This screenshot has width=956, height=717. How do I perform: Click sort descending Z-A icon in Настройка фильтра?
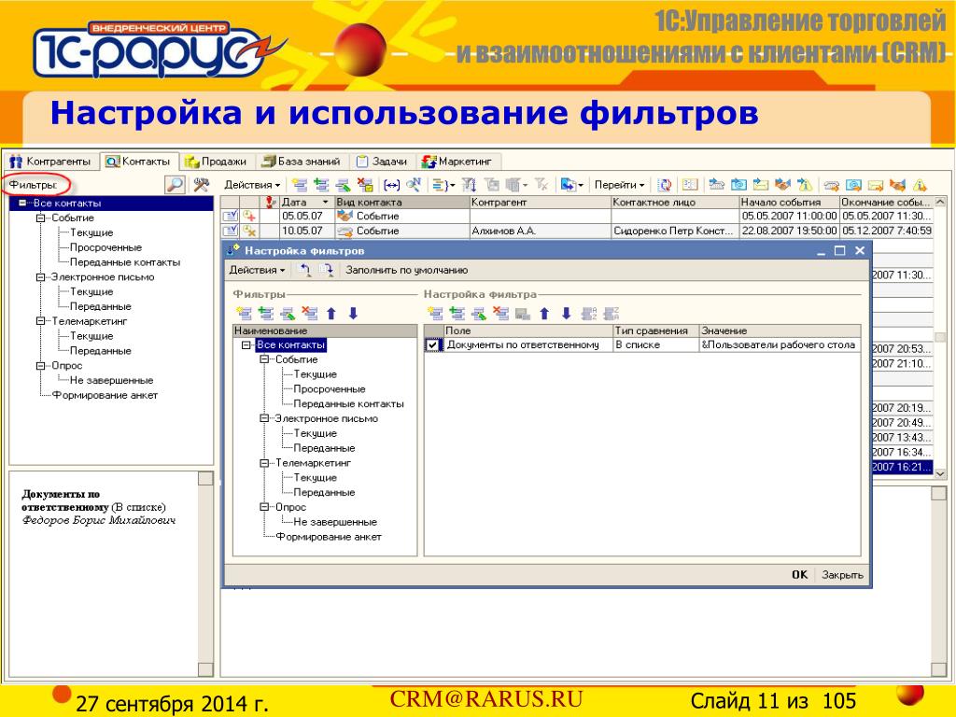tap(611, 314)
